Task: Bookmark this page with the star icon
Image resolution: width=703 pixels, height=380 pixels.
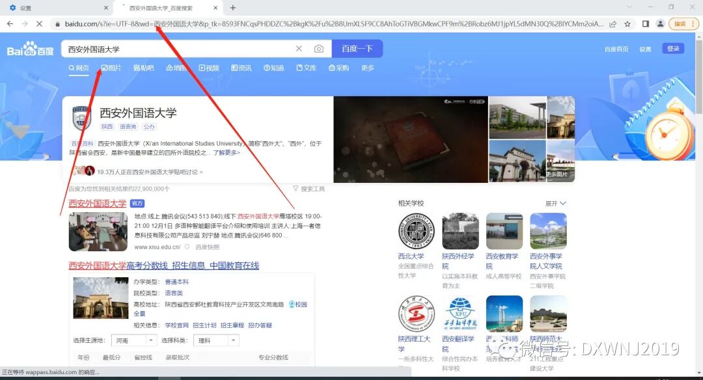Action: click(x=627, y=23)
